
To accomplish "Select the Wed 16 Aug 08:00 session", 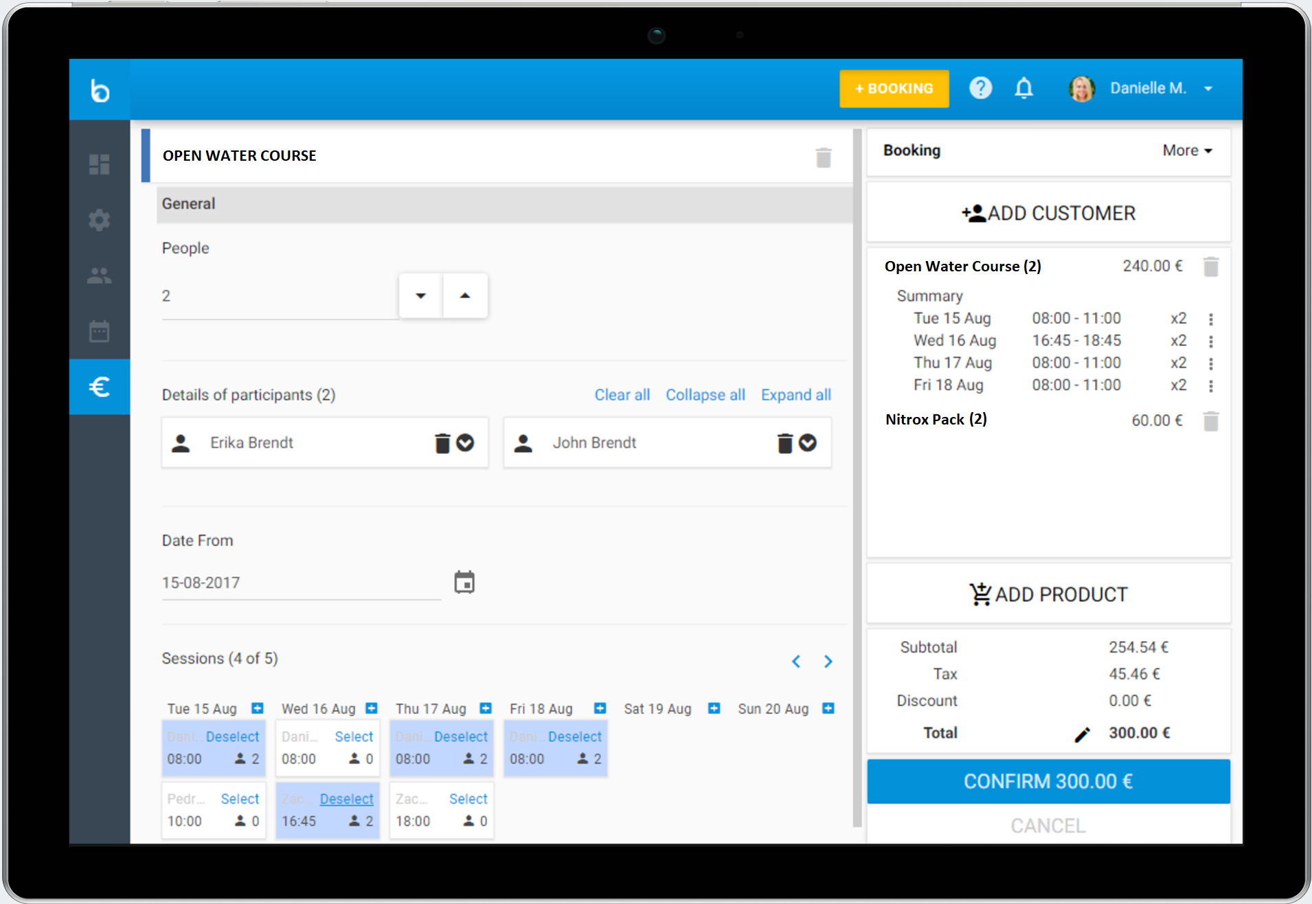I will [x=354, y=736].
